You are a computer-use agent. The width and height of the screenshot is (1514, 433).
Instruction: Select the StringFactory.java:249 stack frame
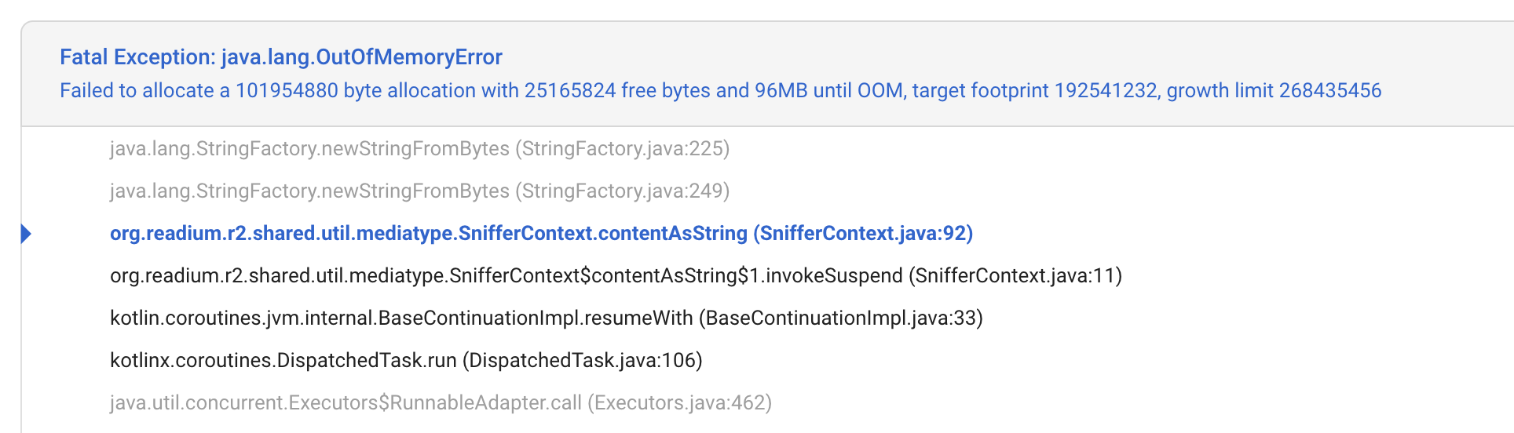[x=309, y=191]
